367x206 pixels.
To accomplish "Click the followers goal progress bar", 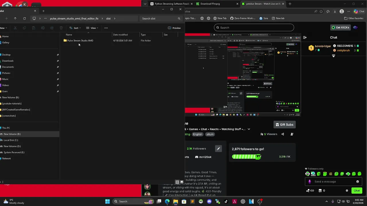I will coord(247,157).
